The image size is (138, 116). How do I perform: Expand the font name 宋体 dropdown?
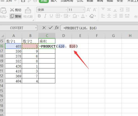[66, 10]
